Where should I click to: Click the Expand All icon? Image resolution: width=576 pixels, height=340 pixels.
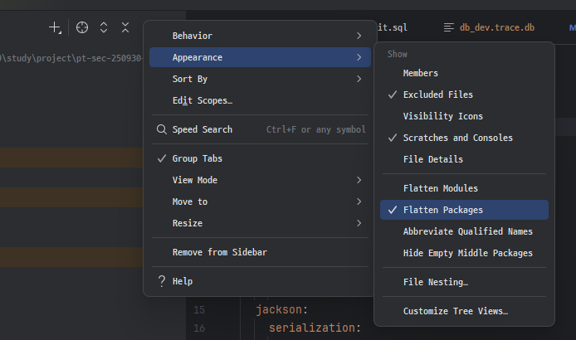pyautogui.click(x=104, y=27)
